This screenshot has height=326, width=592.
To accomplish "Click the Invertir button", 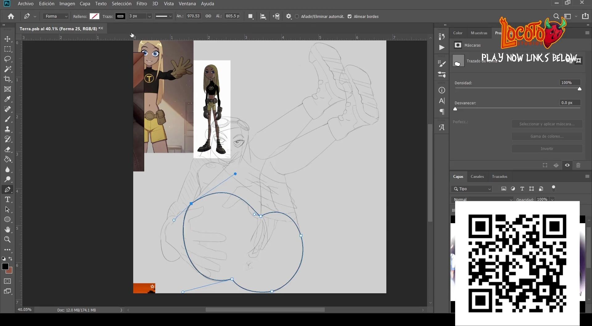I will tap(547, 148).
